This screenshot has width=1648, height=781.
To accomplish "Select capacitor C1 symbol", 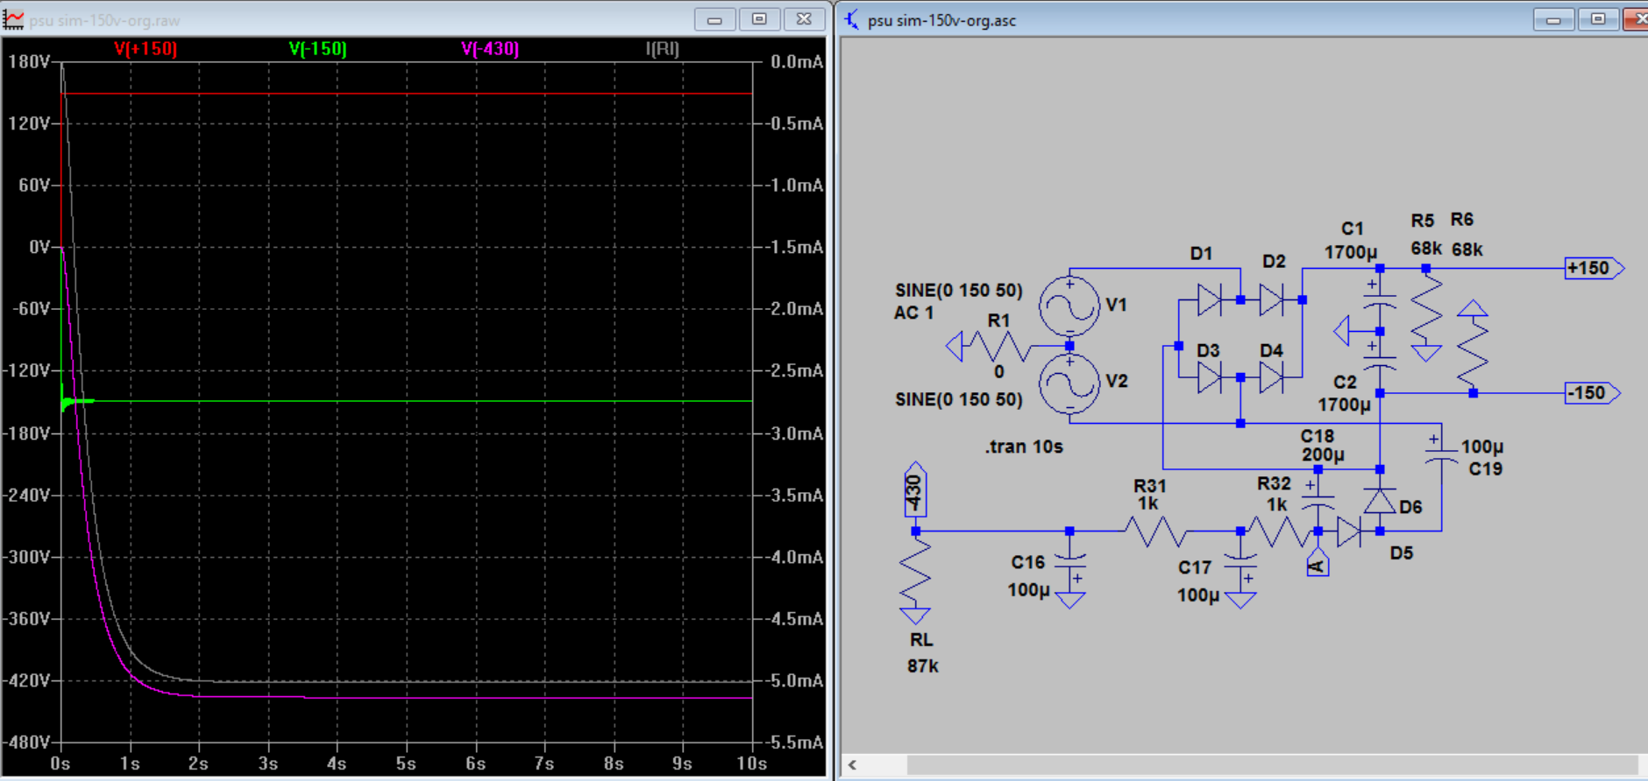I will tap(1380, 299).
